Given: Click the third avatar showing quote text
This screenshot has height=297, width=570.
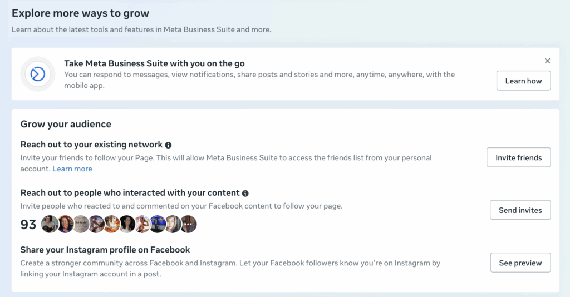Looking at the screenshot, I should [x=81, y=224].
